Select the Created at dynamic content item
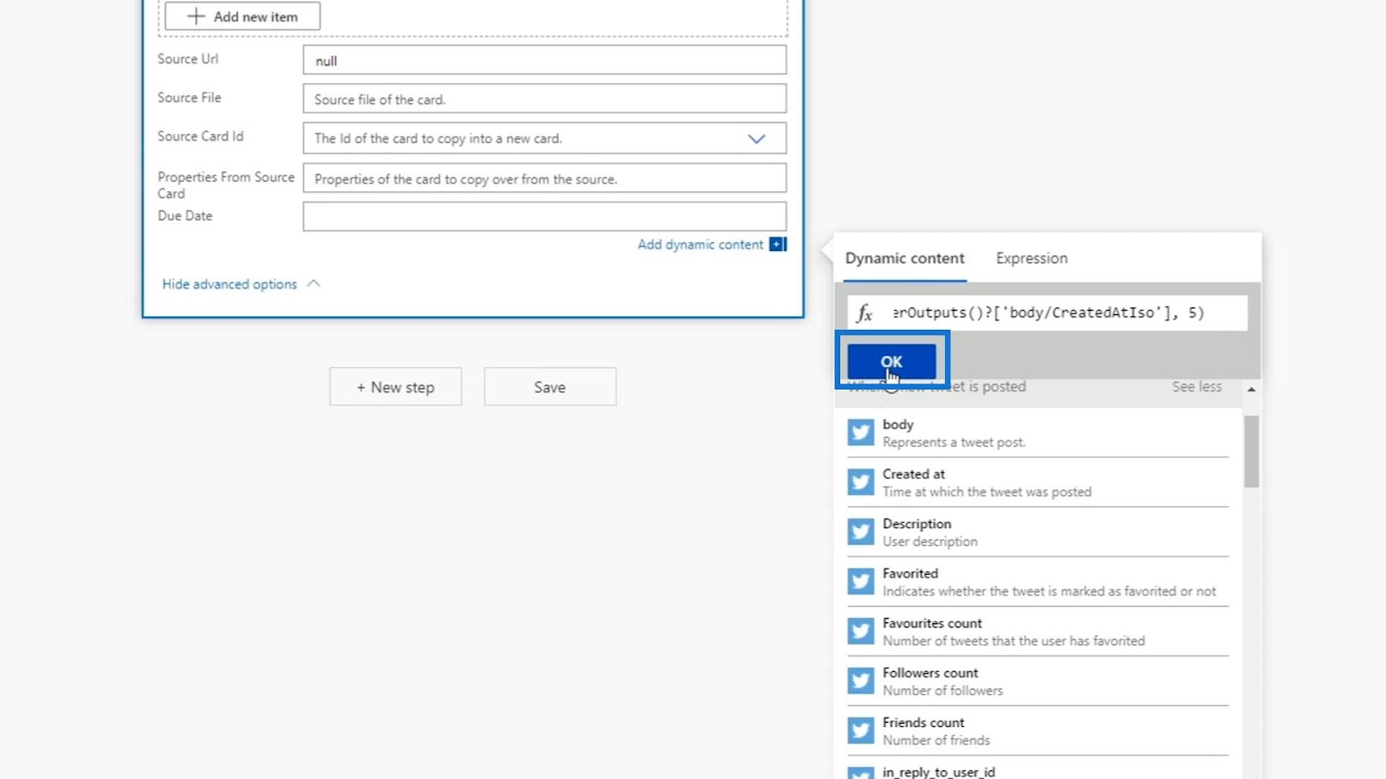The height and width of the screenshot is (779, 1386). click(1038, 482)
